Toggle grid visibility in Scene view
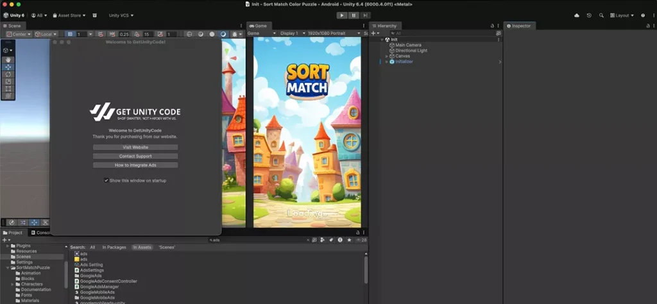Screen dimensions: 657x304 [x=71, y=35]
